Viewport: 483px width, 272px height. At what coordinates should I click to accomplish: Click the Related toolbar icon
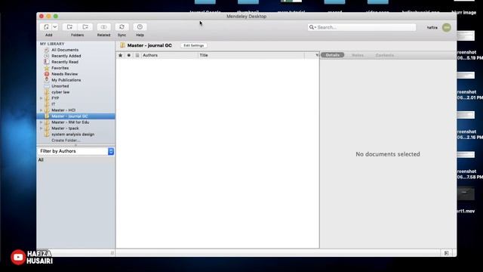tap(104, 27)
